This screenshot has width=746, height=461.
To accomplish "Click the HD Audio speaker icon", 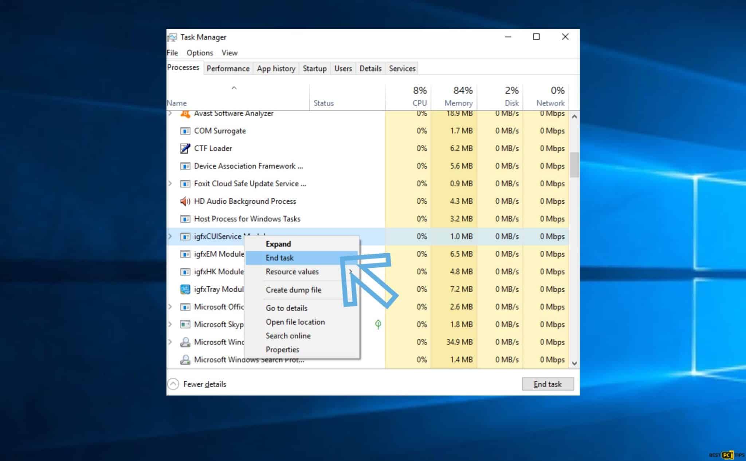I will click(x=185, y=201).
